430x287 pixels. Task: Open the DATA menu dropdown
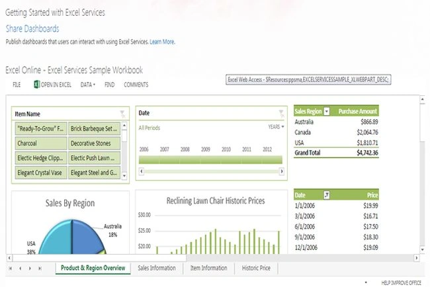tap(88, 85)
